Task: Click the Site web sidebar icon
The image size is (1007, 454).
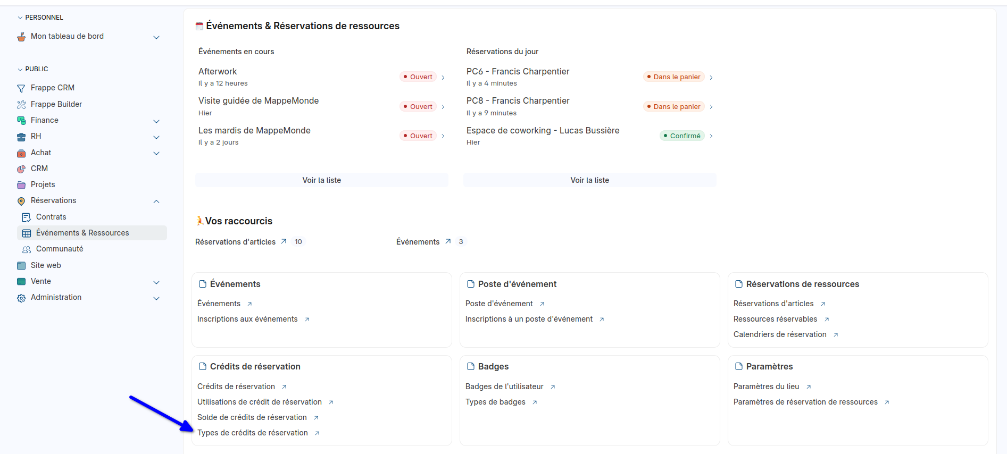Action: click(x=21, y=266)
